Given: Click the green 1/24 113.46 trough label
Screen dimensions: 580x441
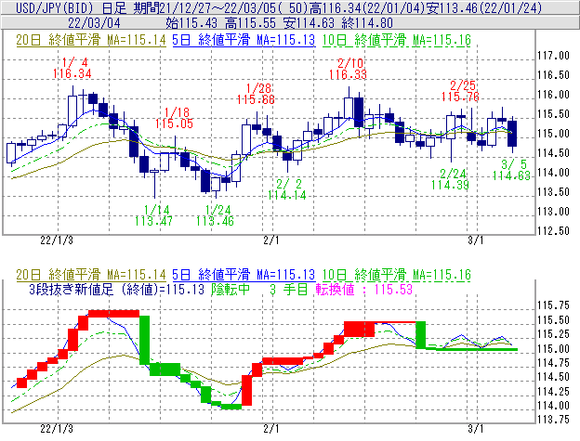Looking at the screenshot, I should click(x=216, y=215).
